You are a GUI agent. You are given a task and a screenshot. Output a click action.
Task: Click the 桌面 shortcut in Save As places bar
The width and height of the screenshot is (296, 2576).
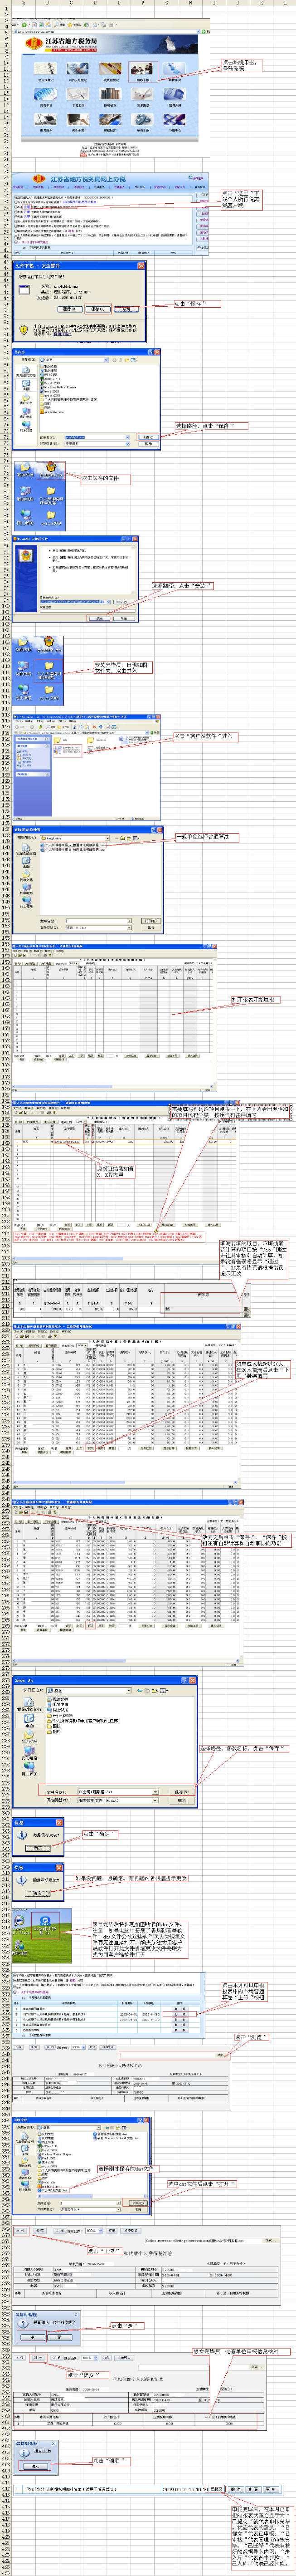point(29,1720)
